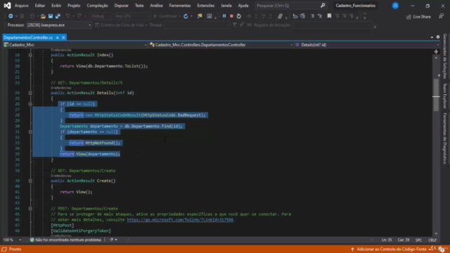Screen dimensions: 450x253
Task: Collapse the Details method at line 24
Action: click(30, 93)
